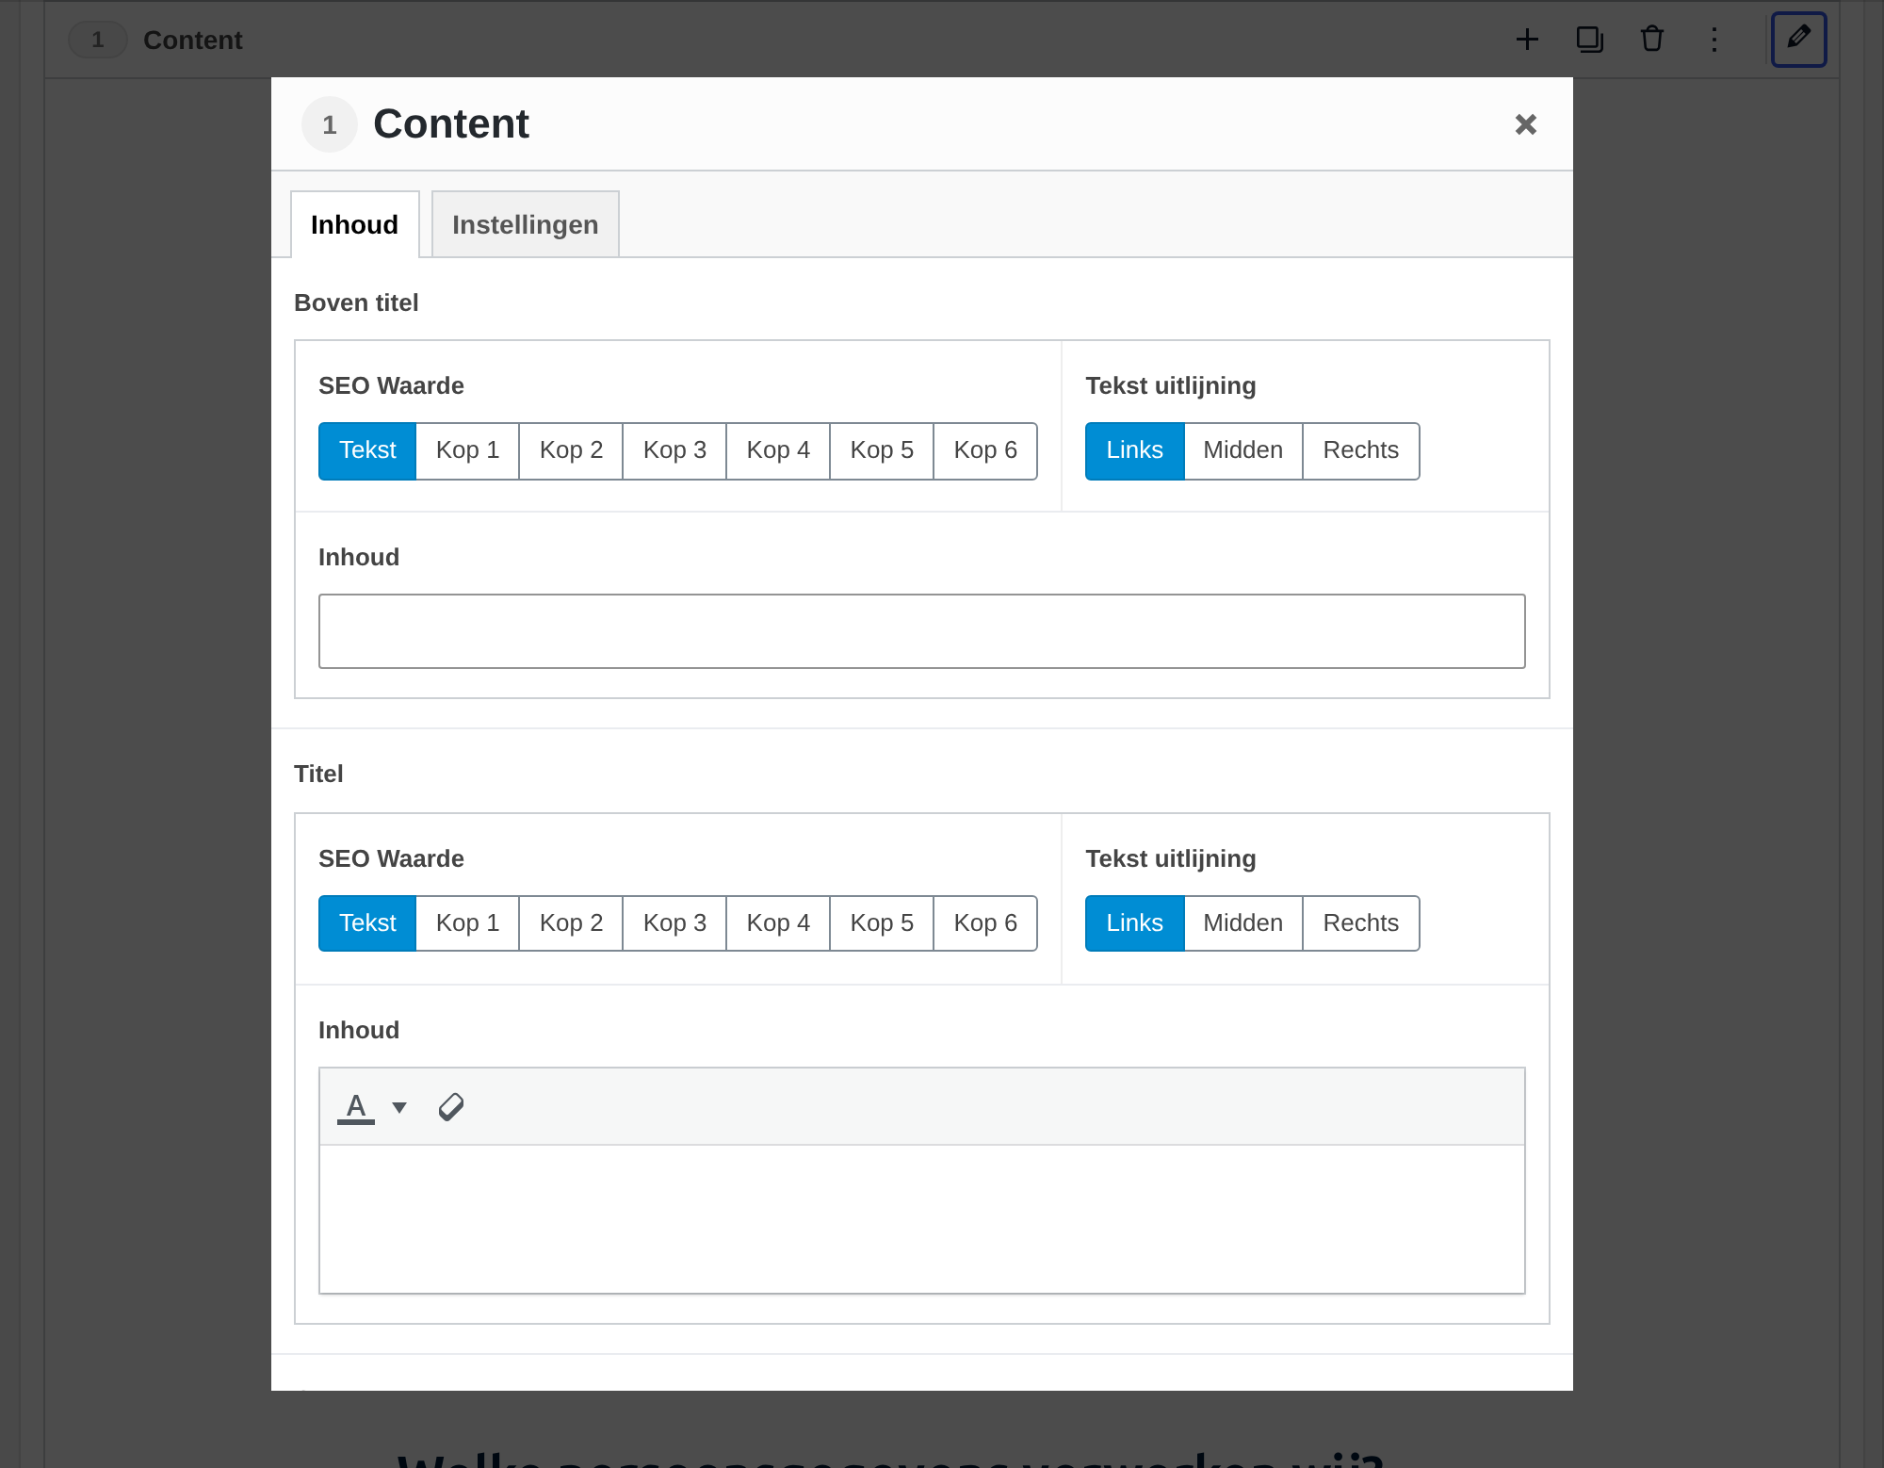
Task: Close the Content dialog
Action: [1526, 124]
